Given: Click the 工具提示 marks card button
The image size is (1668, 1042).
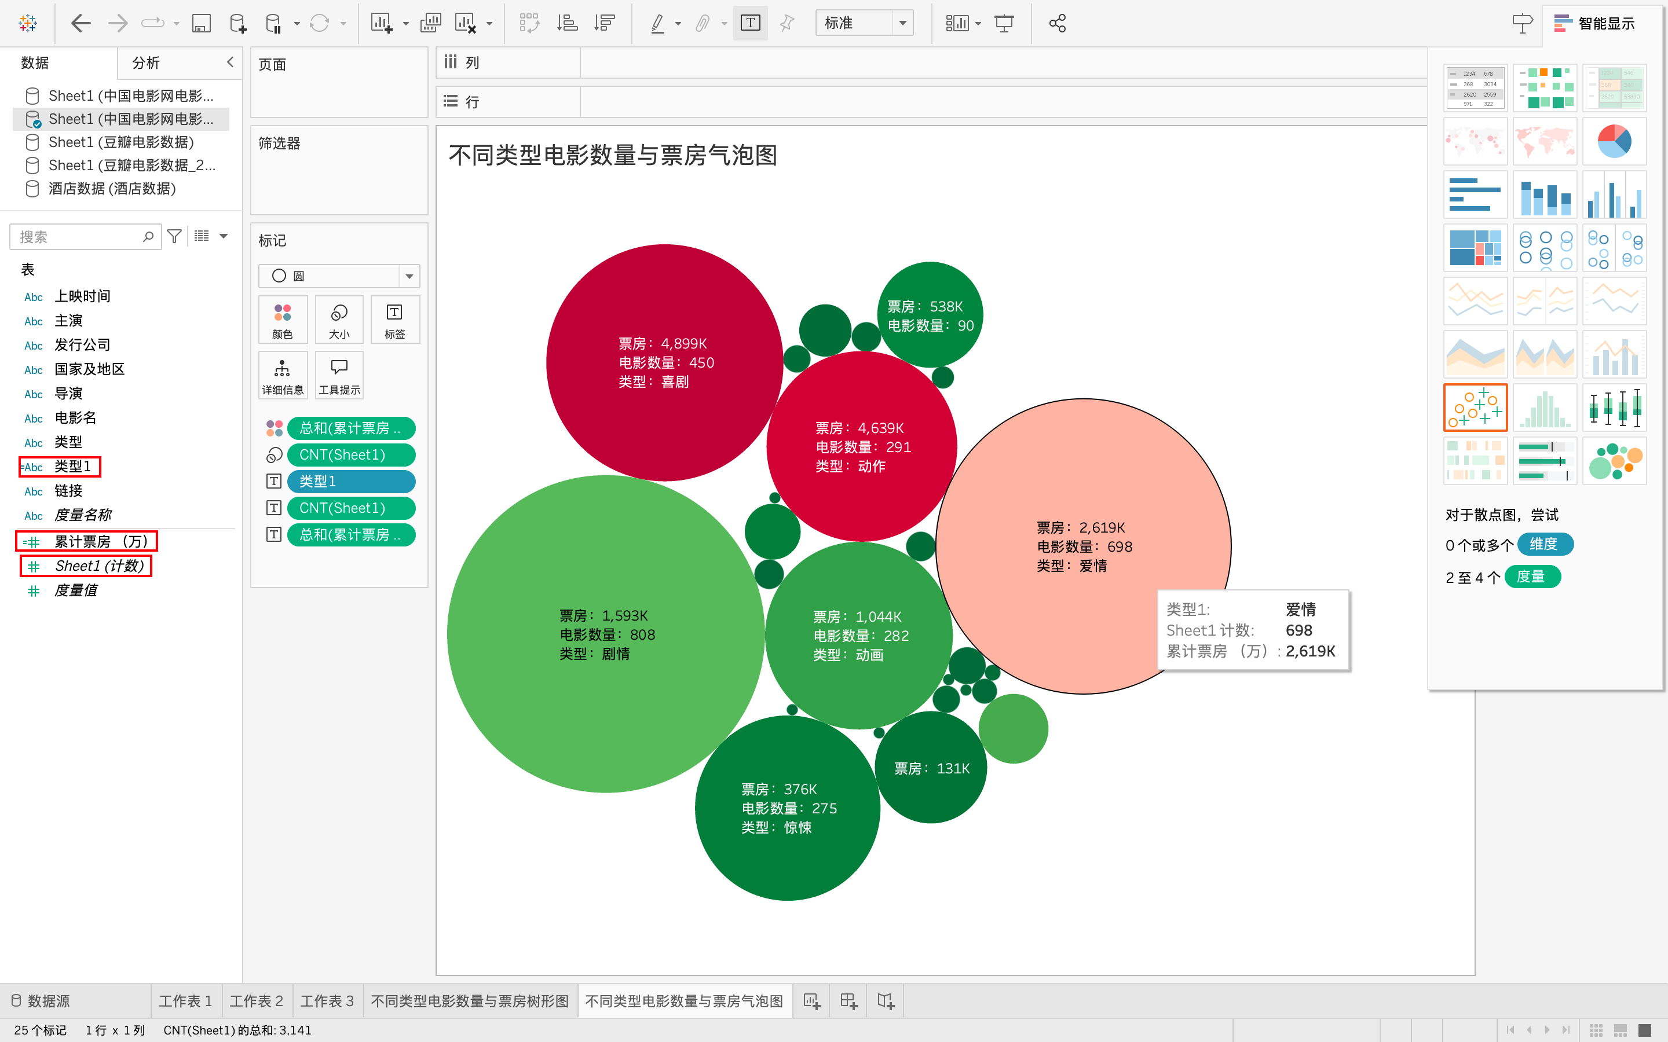Looking at the screenshot, I should point(339,376).
